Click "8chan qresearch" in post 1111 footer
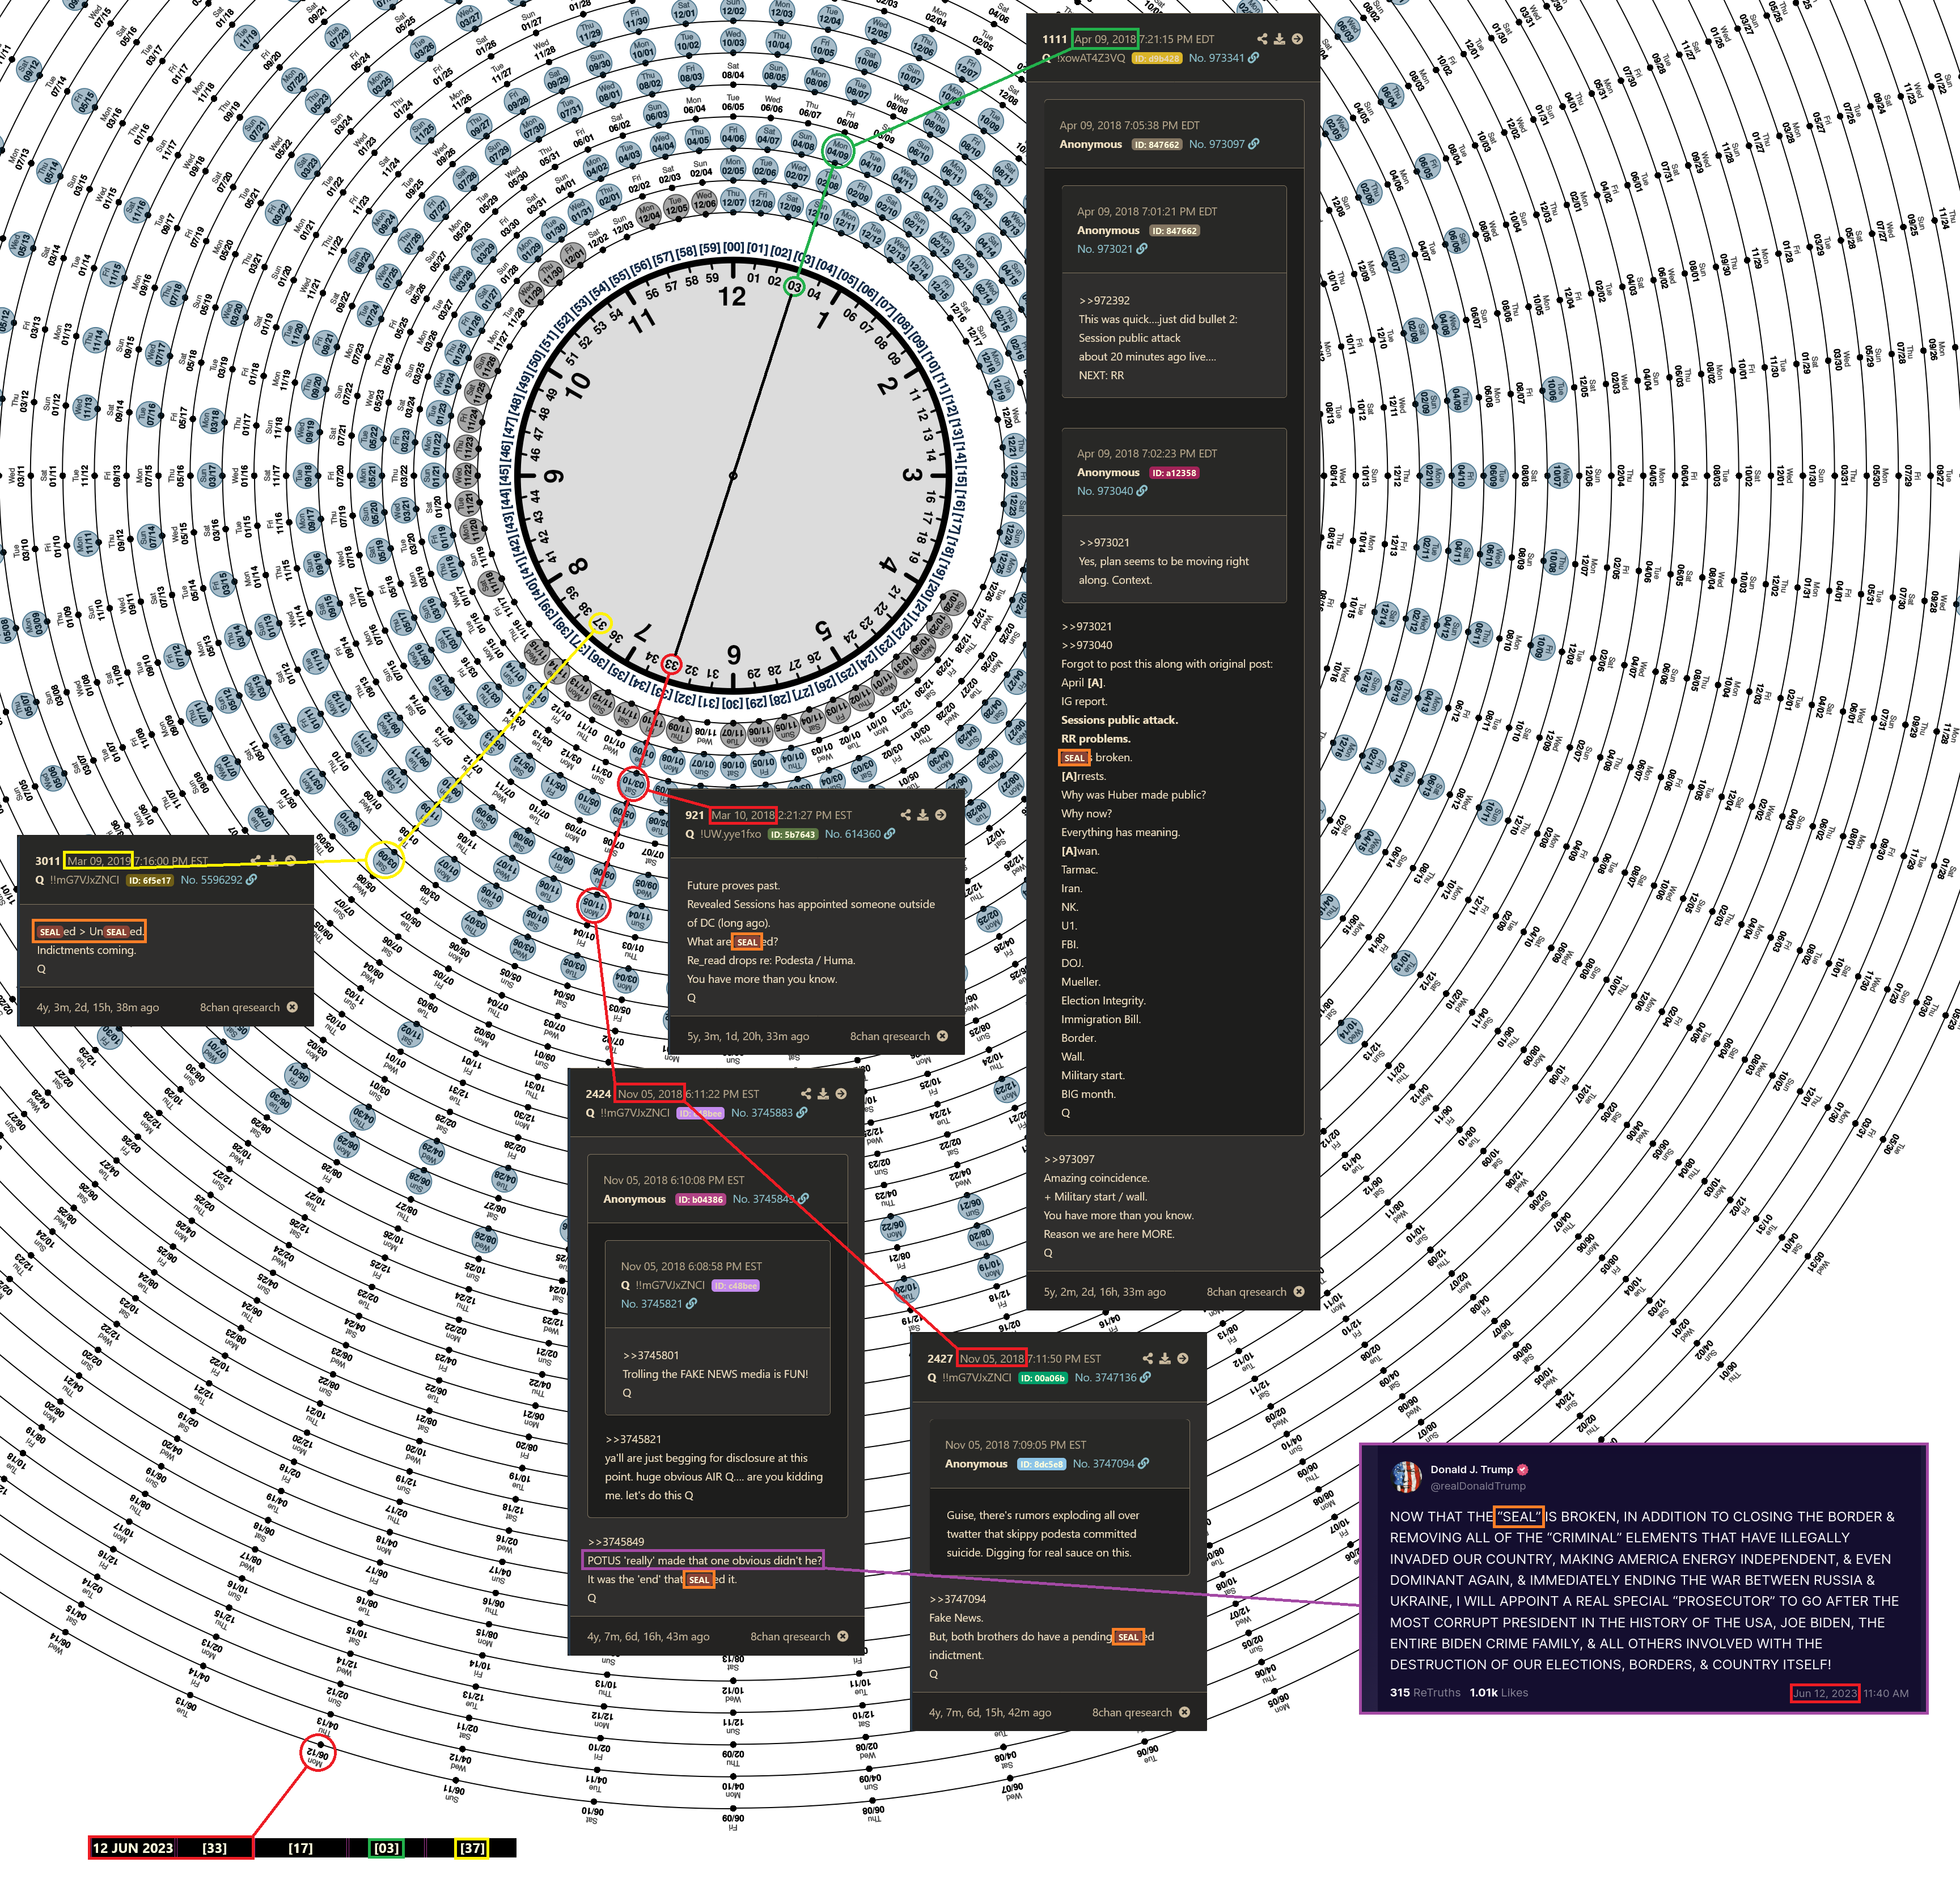The height and width of the screenshot is (1879, 1960). pos(1246,1292)
